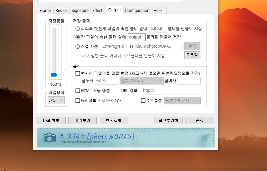Open the JPG file format dropdown
The height and width of the screenshot is (171, 267).
[56, 100]
